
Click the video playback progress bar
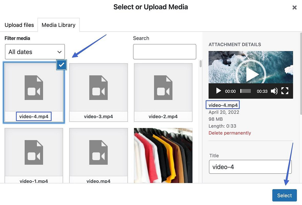click(245, 91)
